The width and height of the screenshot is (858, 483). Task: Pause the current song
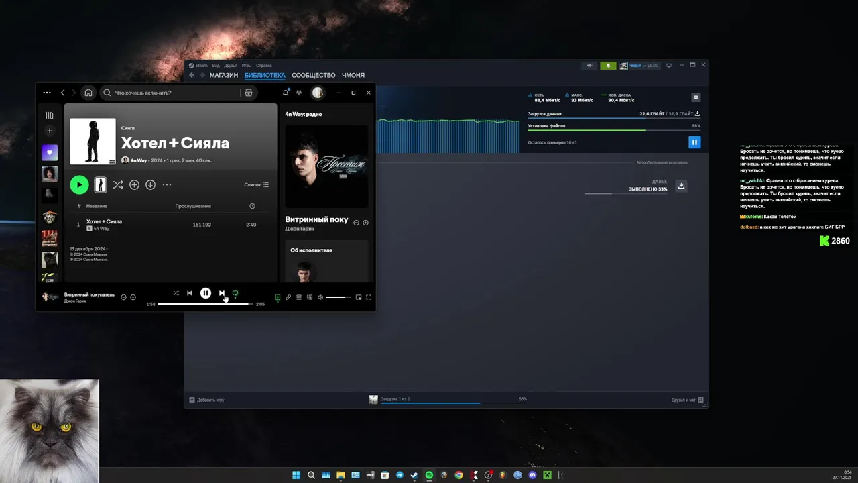[206, 293]
